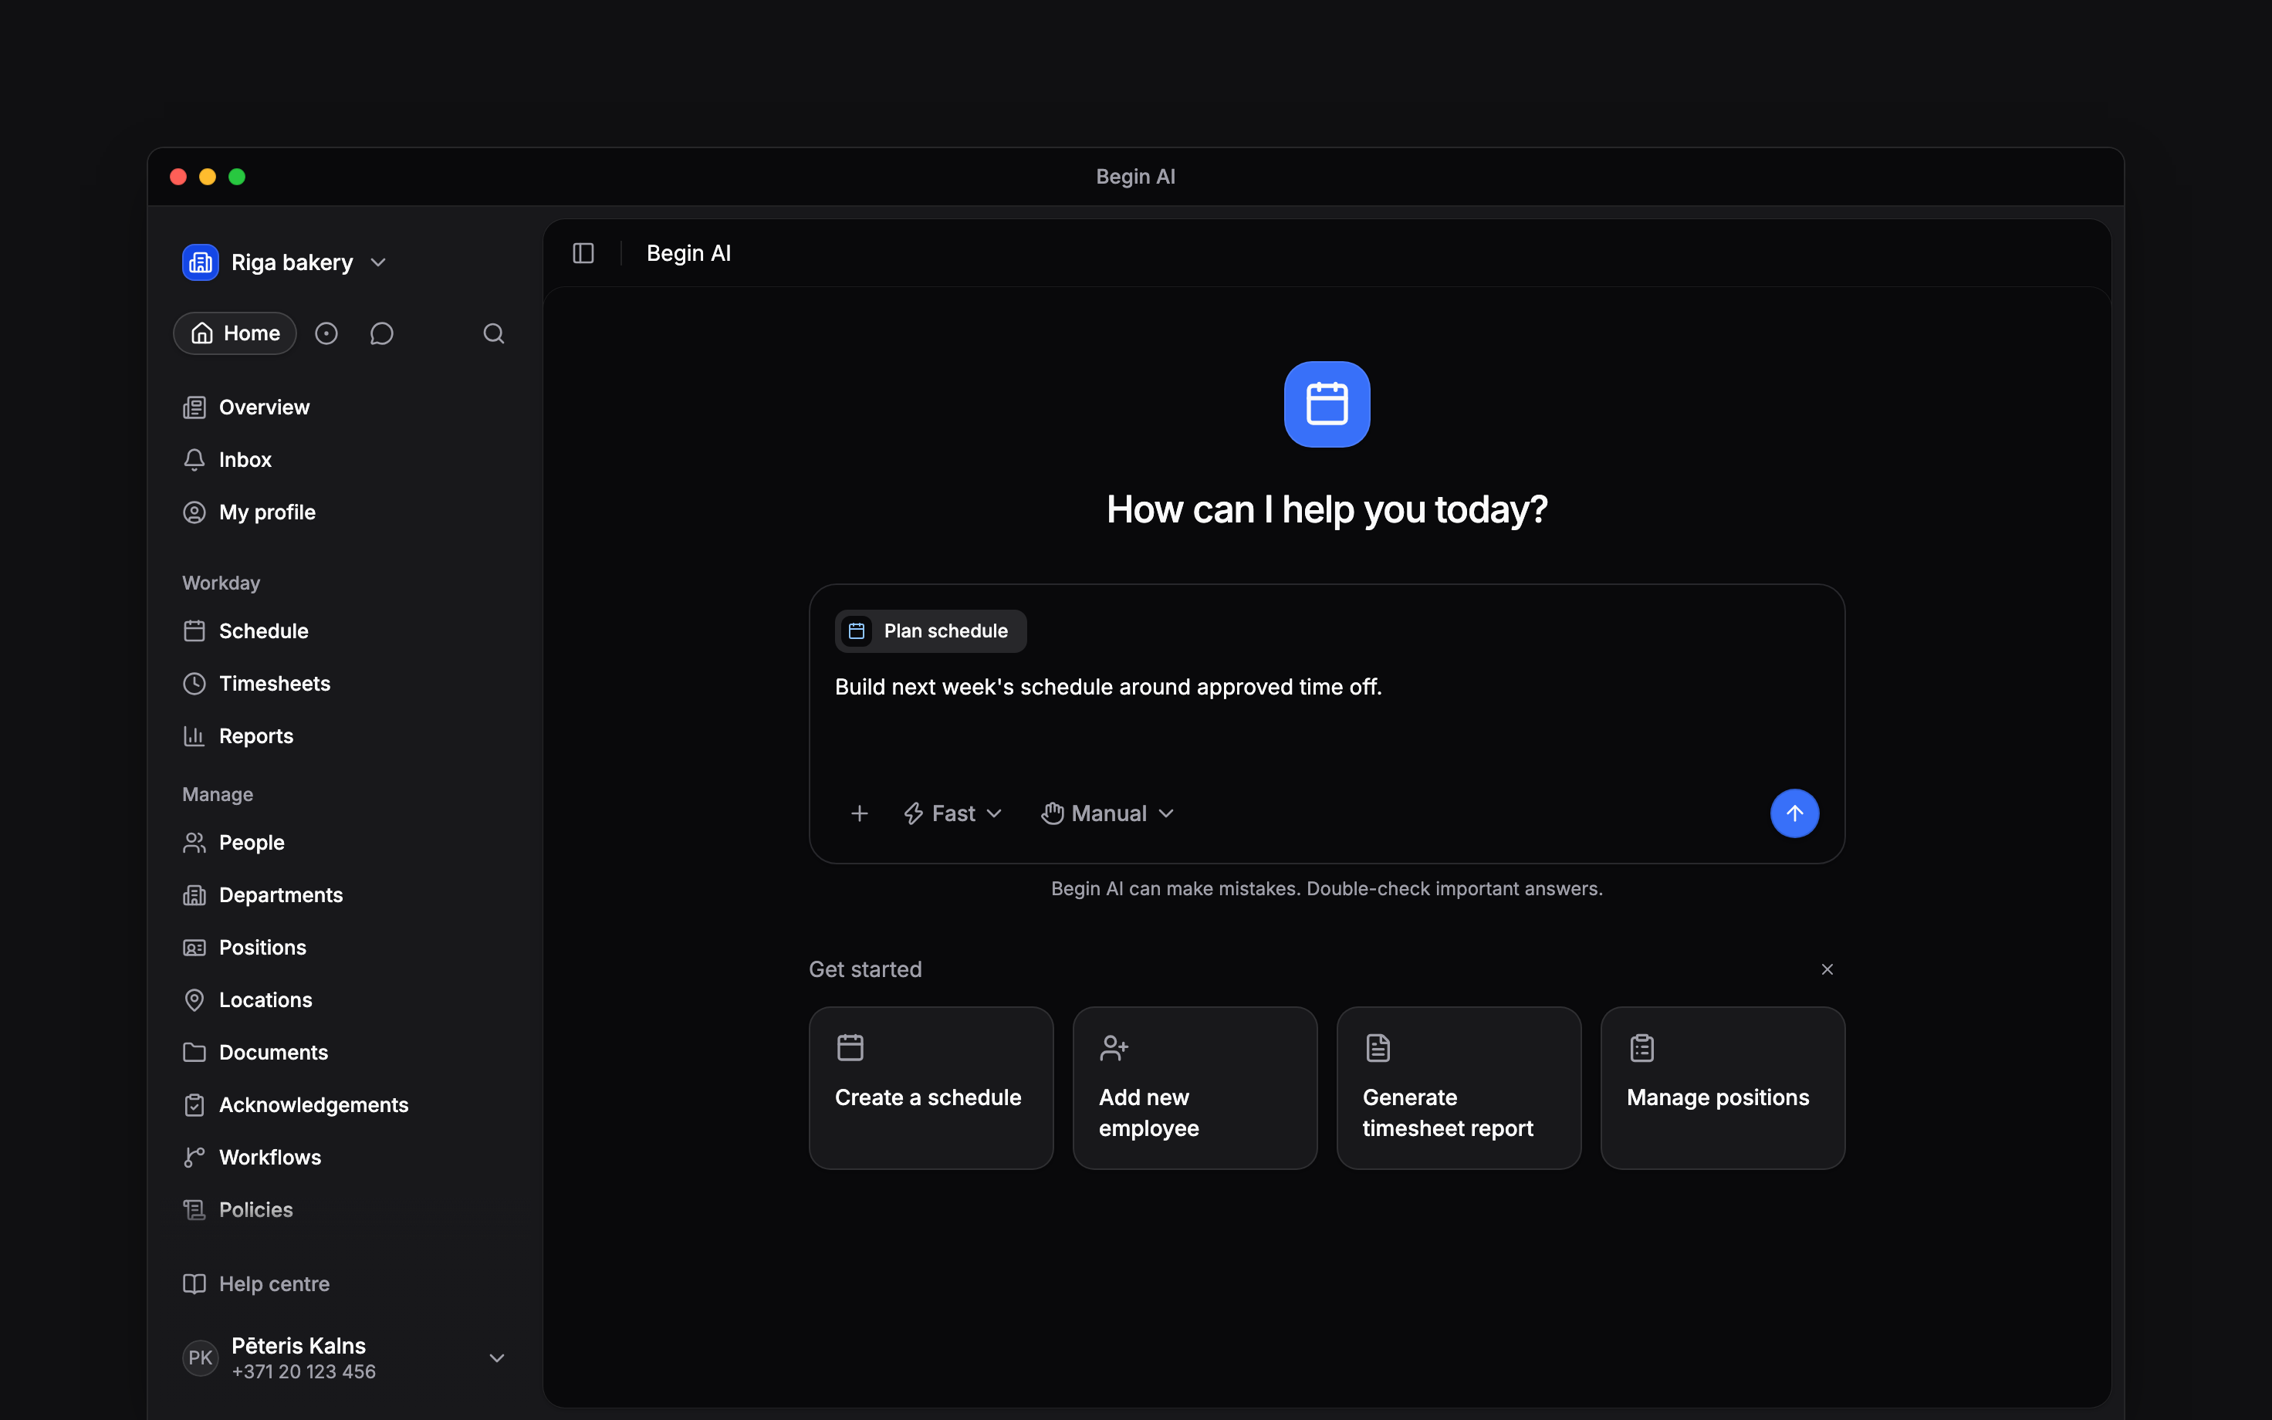
Task: Open Acknowledgements
Action: point(296,1105)
